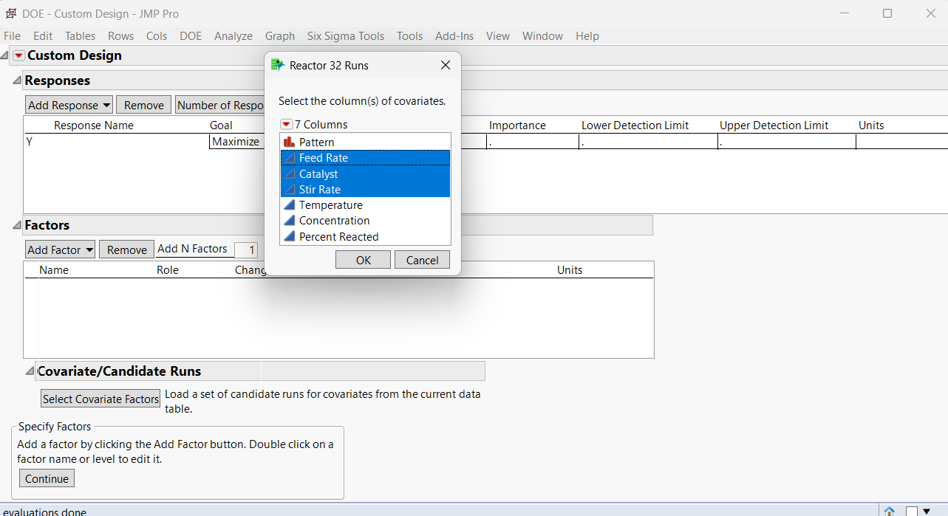Image resolution: width=948 pixels, height=516 pixels.
Task: Click the histogram icon beside Pattern column
Action: pyautogui.click(x=288, y=141)
